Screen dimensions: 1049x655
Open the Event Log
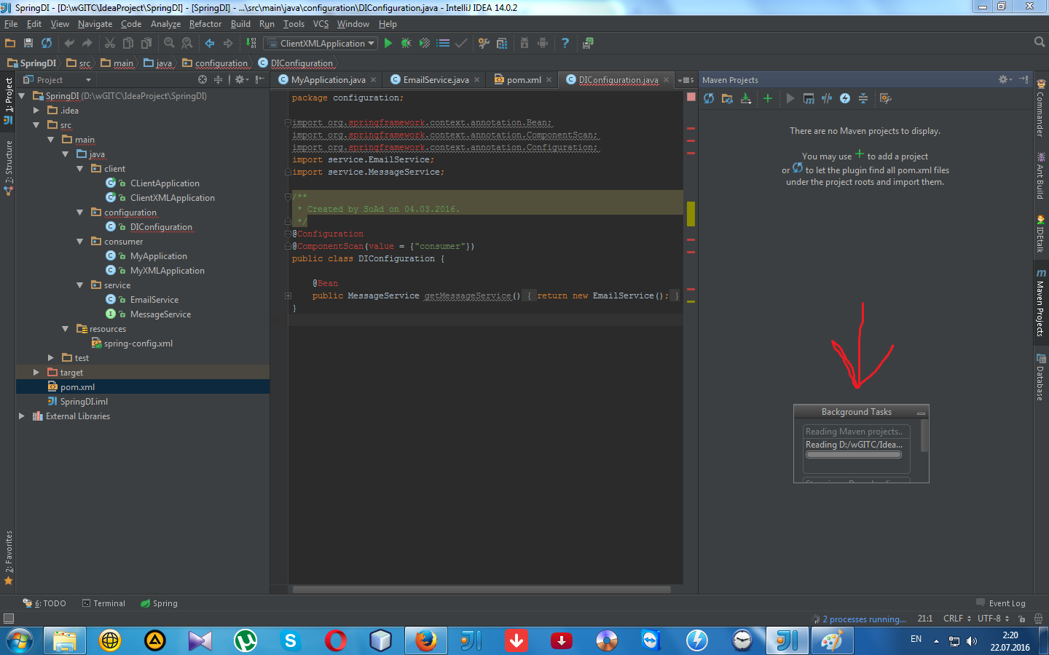[1001, 603]
